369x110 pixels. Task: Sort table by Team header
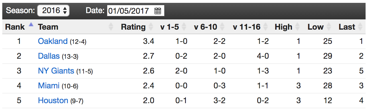point(48,27)
